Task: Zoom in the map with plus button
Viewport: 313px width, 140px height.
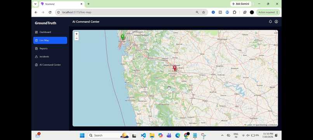Action: [77, 34]
